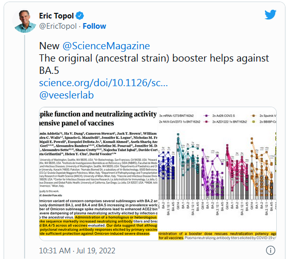286x259 pixels.
Task: Click the Twitter bird logo icon
Action: 270,14
